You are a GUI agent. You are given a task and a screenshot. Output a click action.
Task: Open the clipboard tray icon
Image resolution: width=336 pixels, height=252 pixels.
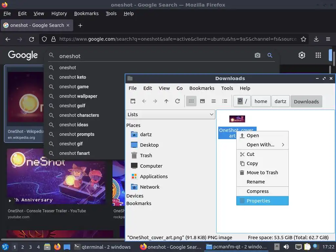[307, 247]
